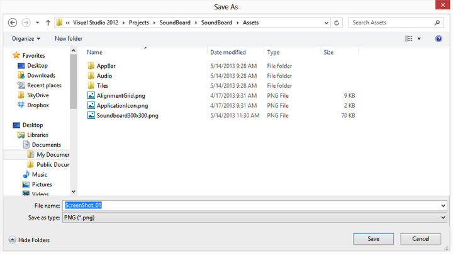
Task: Select SkyDrive in Favorites
Action: [37, 95]
